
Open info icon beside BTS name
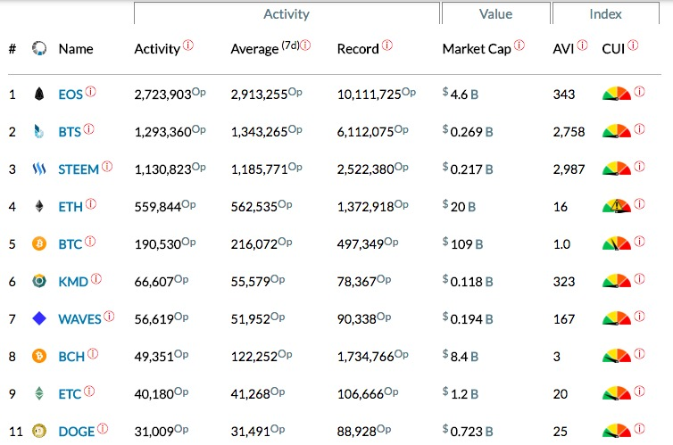click(x=88, y=128)
